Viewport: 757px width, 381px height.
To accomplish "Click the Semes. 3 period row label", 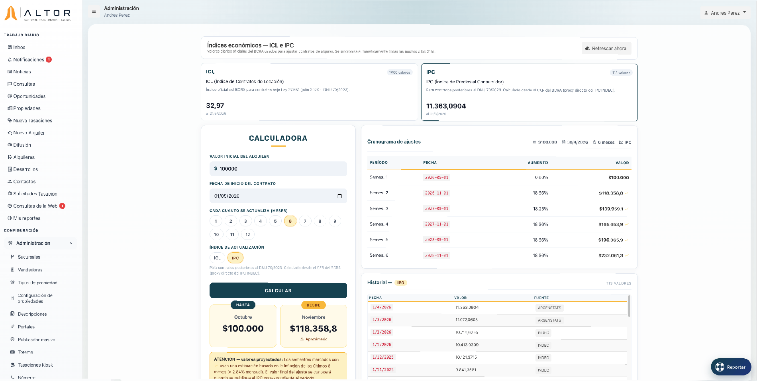I will click(x=378, y=208).
